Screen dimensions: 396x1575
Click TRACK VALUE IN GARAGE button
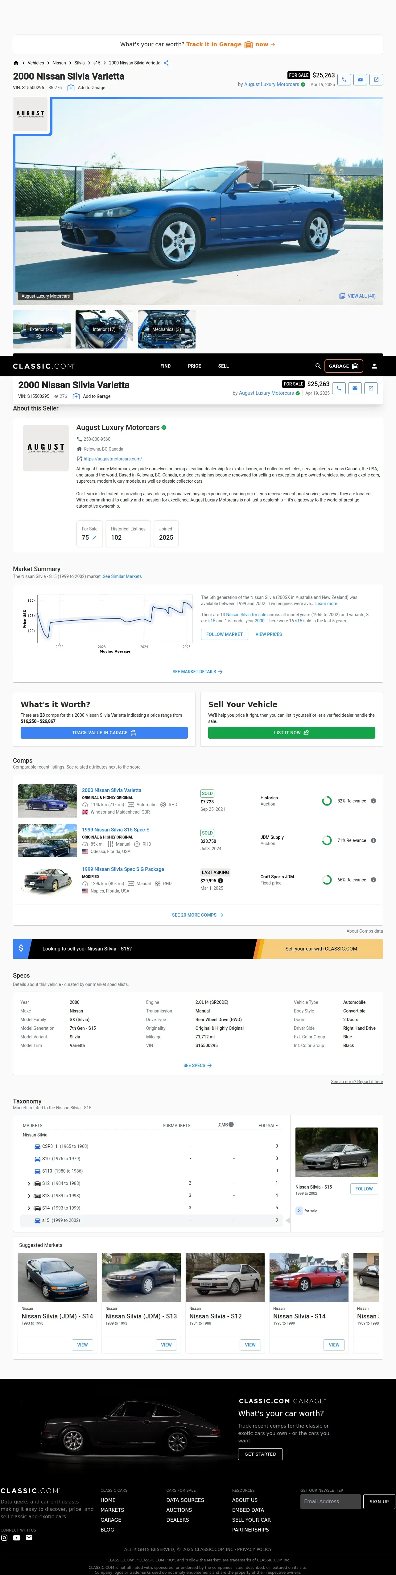pyautogui.click(x=104, y=732)
